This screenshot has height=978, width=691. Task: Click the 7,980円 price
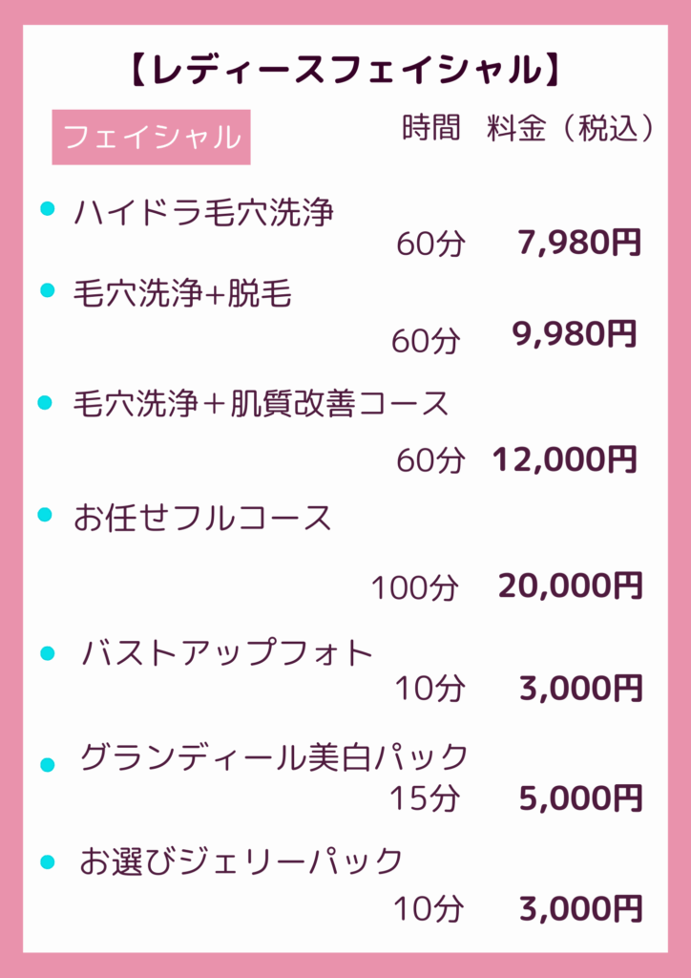coord(579,243)
